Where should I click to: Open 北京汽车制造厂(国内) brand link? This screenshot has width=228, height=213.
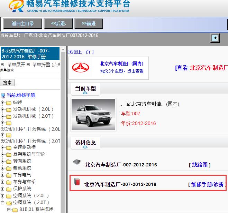point(121,64)
